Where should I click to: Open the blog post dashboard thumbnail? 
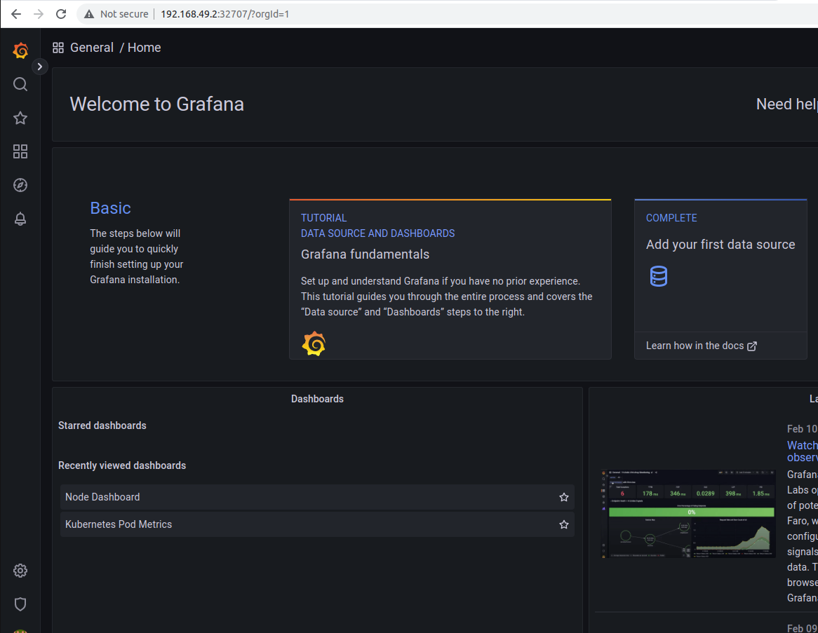pos(688,514)
